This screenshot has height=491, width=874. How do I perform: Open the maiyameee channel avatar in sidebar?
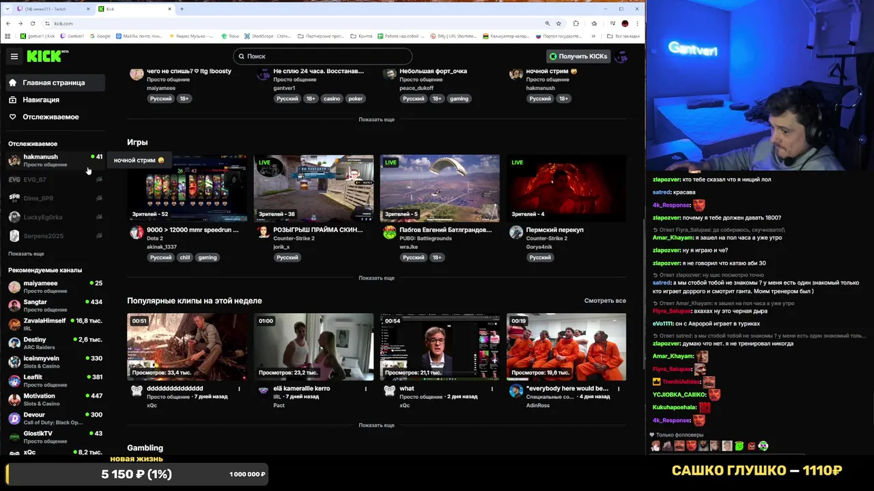pos(14,287)
